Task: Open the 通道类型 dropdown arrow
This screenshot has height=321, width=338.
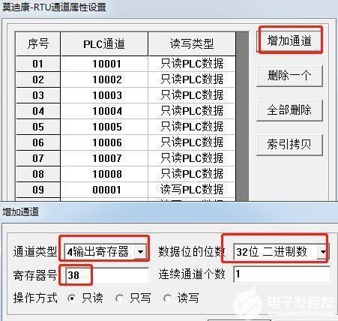Action: pos(141,251)
